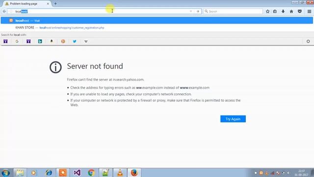
Task: Open search settings gear icon
Action: [308, 41]
